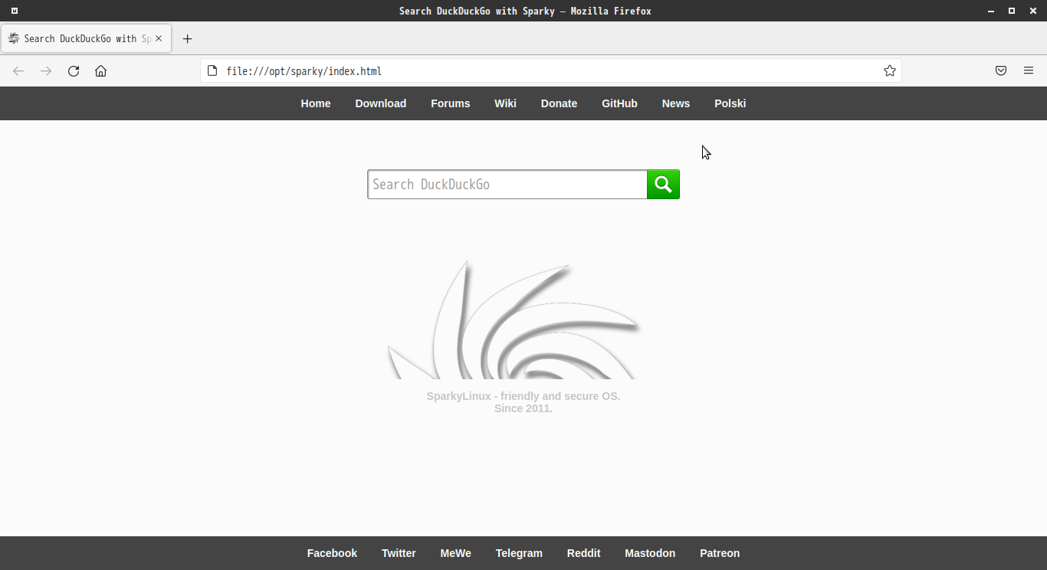Click the address bar showing file:///opt/sparky/index.html
Viewport: 1047px width, 570px height.
551,71
